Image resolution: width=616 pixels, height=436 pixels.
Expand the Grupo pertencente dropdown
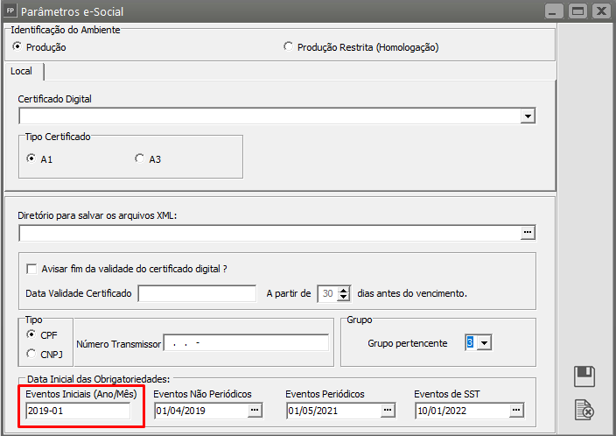point(485,343)
